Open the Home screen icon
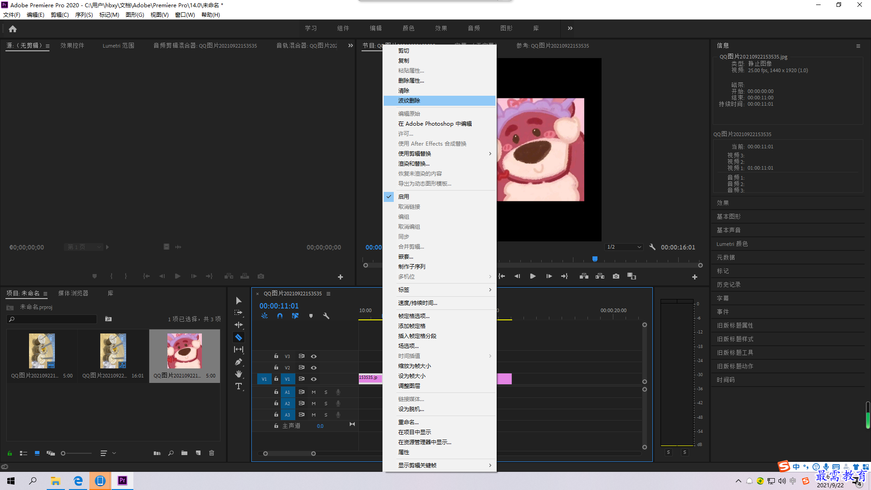Viewport: 871px width, 490px height. (13, 29)
